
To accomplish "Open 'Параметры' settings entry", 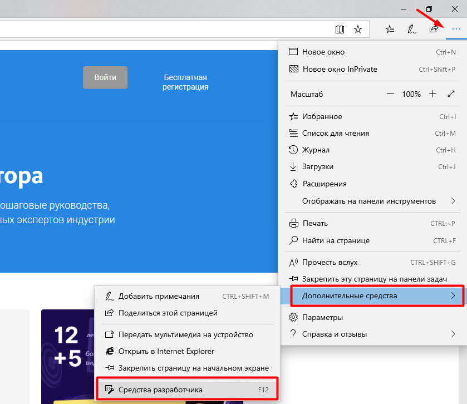I will (322, 317).
